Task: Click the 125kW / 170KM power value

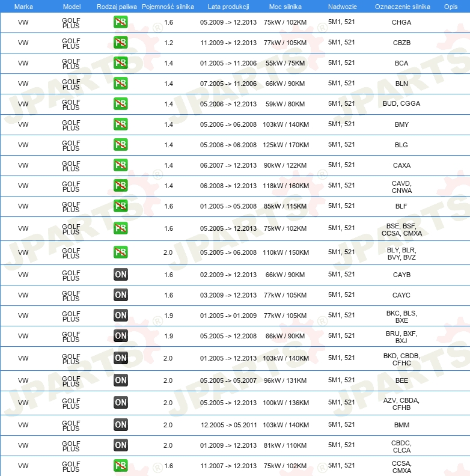Action: click(285, 145)
